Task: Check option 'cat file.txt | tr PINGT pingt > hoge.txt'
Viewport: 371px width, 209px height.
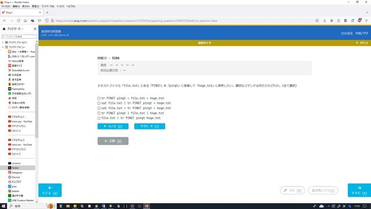Action: (x=99, y=103)
